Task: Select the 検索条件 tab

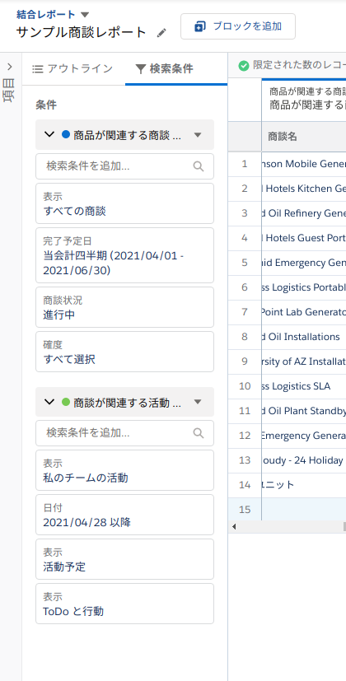Action: pos(164,68)
